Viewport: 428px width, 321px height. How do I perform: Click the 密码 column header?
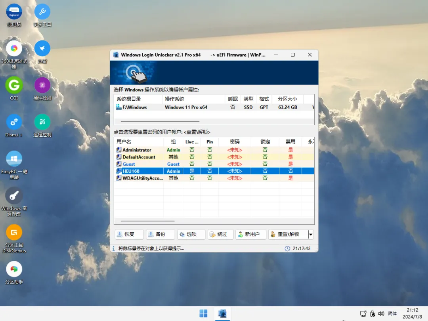pyautogui.click(x=235, y=141)
